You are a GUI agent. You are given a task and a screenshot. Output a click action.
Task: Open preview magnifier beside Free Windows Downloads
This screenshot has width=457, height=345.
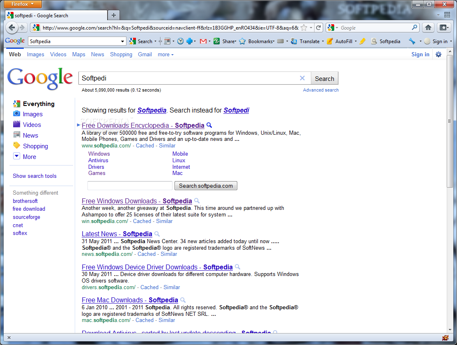pyautogui.click(x=197, y=201)
